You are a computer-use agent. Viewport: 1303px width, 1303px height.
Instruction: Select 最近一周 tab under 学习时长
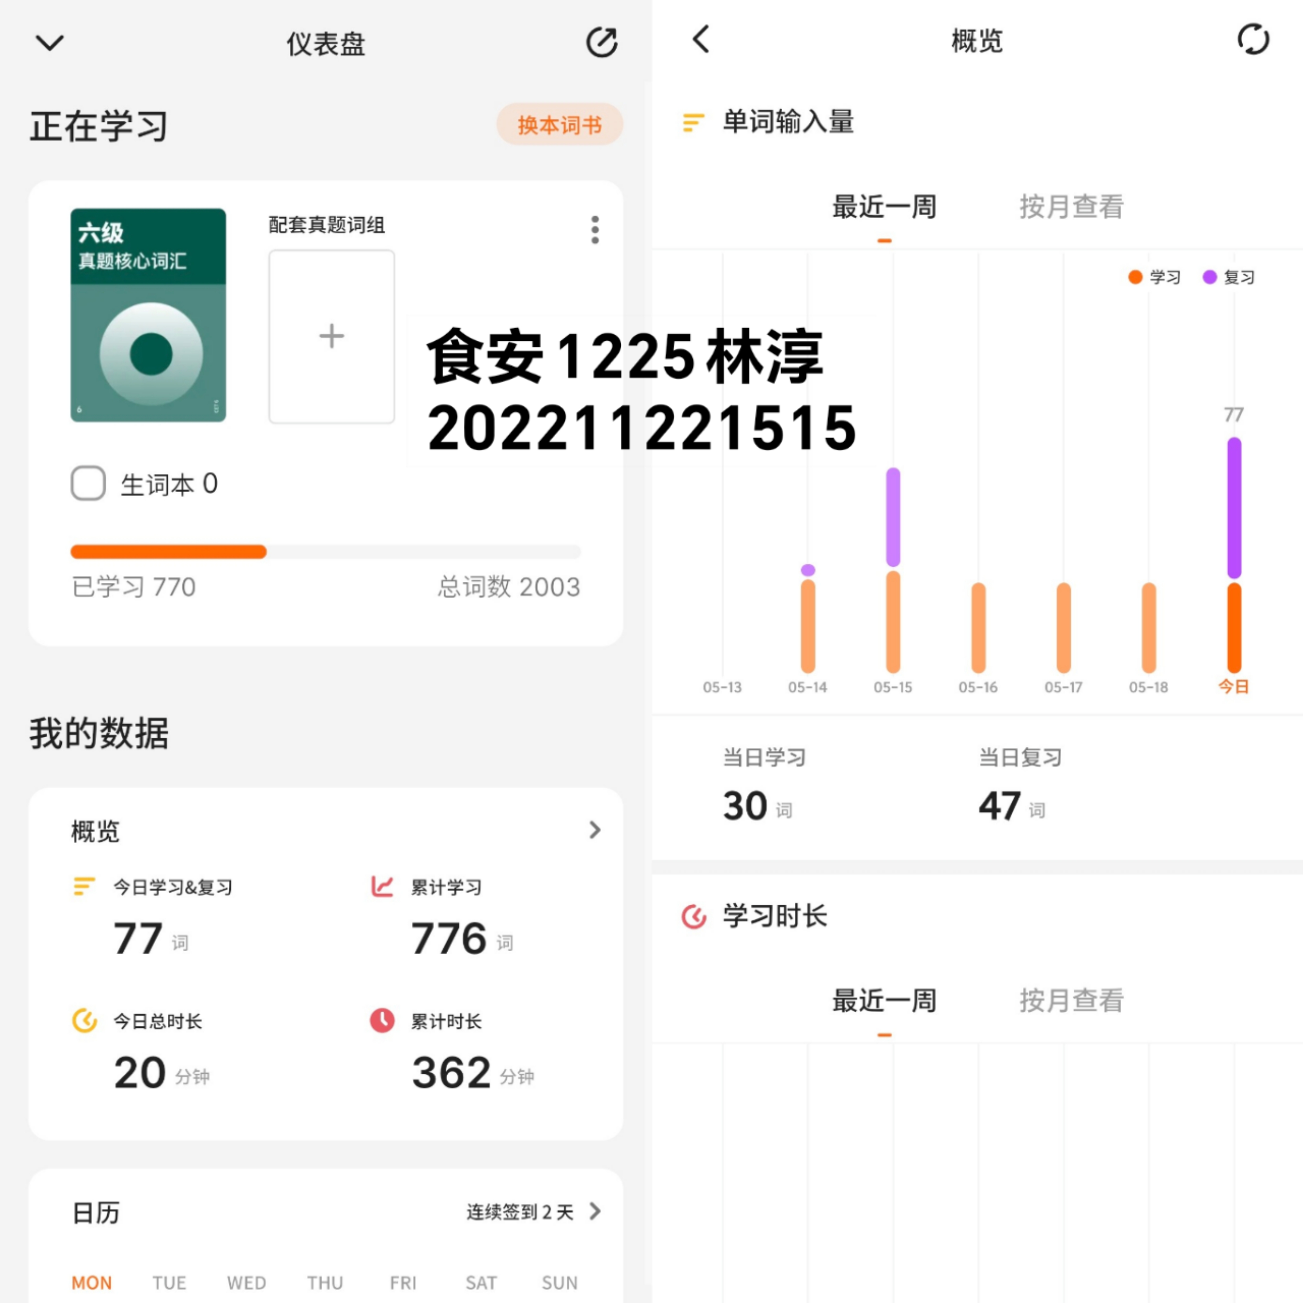[884, 1000]
